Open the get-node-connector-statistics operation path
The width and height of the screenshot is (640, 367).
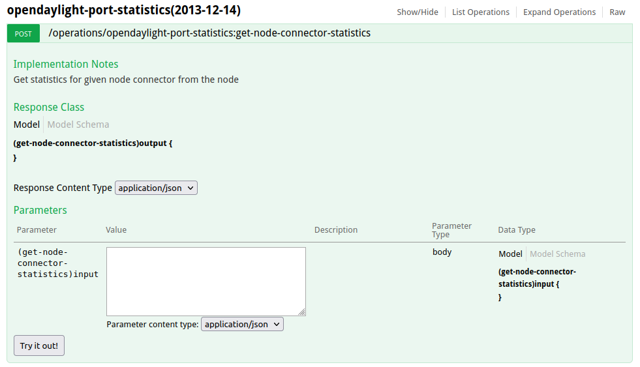pyautogui.click(x=209, y=33)
